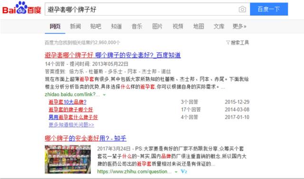Select the 贴吧 tab
The height and width of the screenshot is (179, 304).
(96, 26)
